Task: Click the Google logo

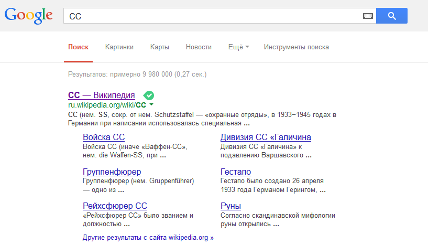Action: click(29, 16)
